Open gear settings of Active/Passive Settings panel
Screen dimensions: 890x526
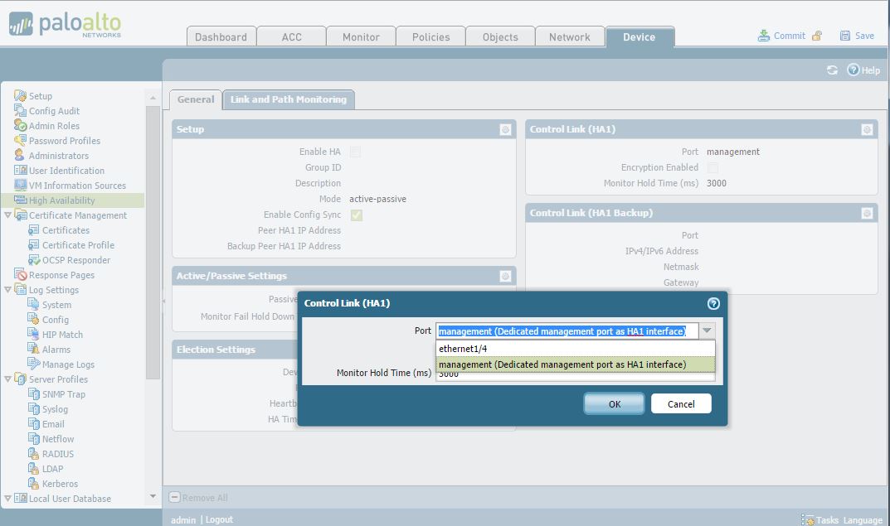[505, 276]
